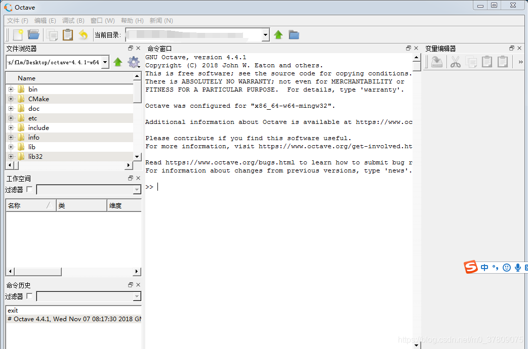Sort workspace by 维度 column

pyautogui.click(x=124, y=205)
